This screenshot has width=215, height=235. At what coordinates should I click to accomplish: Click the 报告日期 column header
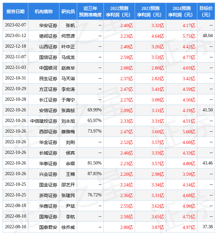(x=15, y=11)
